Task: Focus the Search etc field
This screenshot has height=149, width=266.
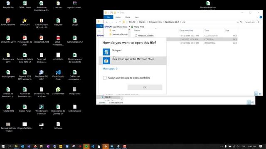Action: pyautogui.click(x=252, y=22)
